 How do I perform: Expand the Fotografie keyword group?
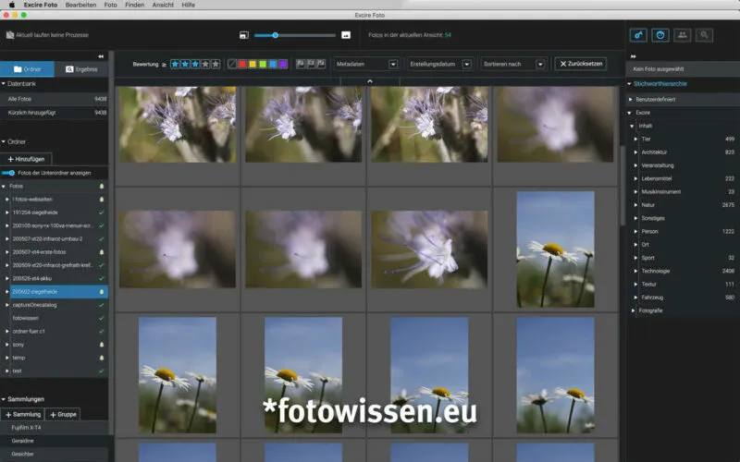click(x=633, y=310)
